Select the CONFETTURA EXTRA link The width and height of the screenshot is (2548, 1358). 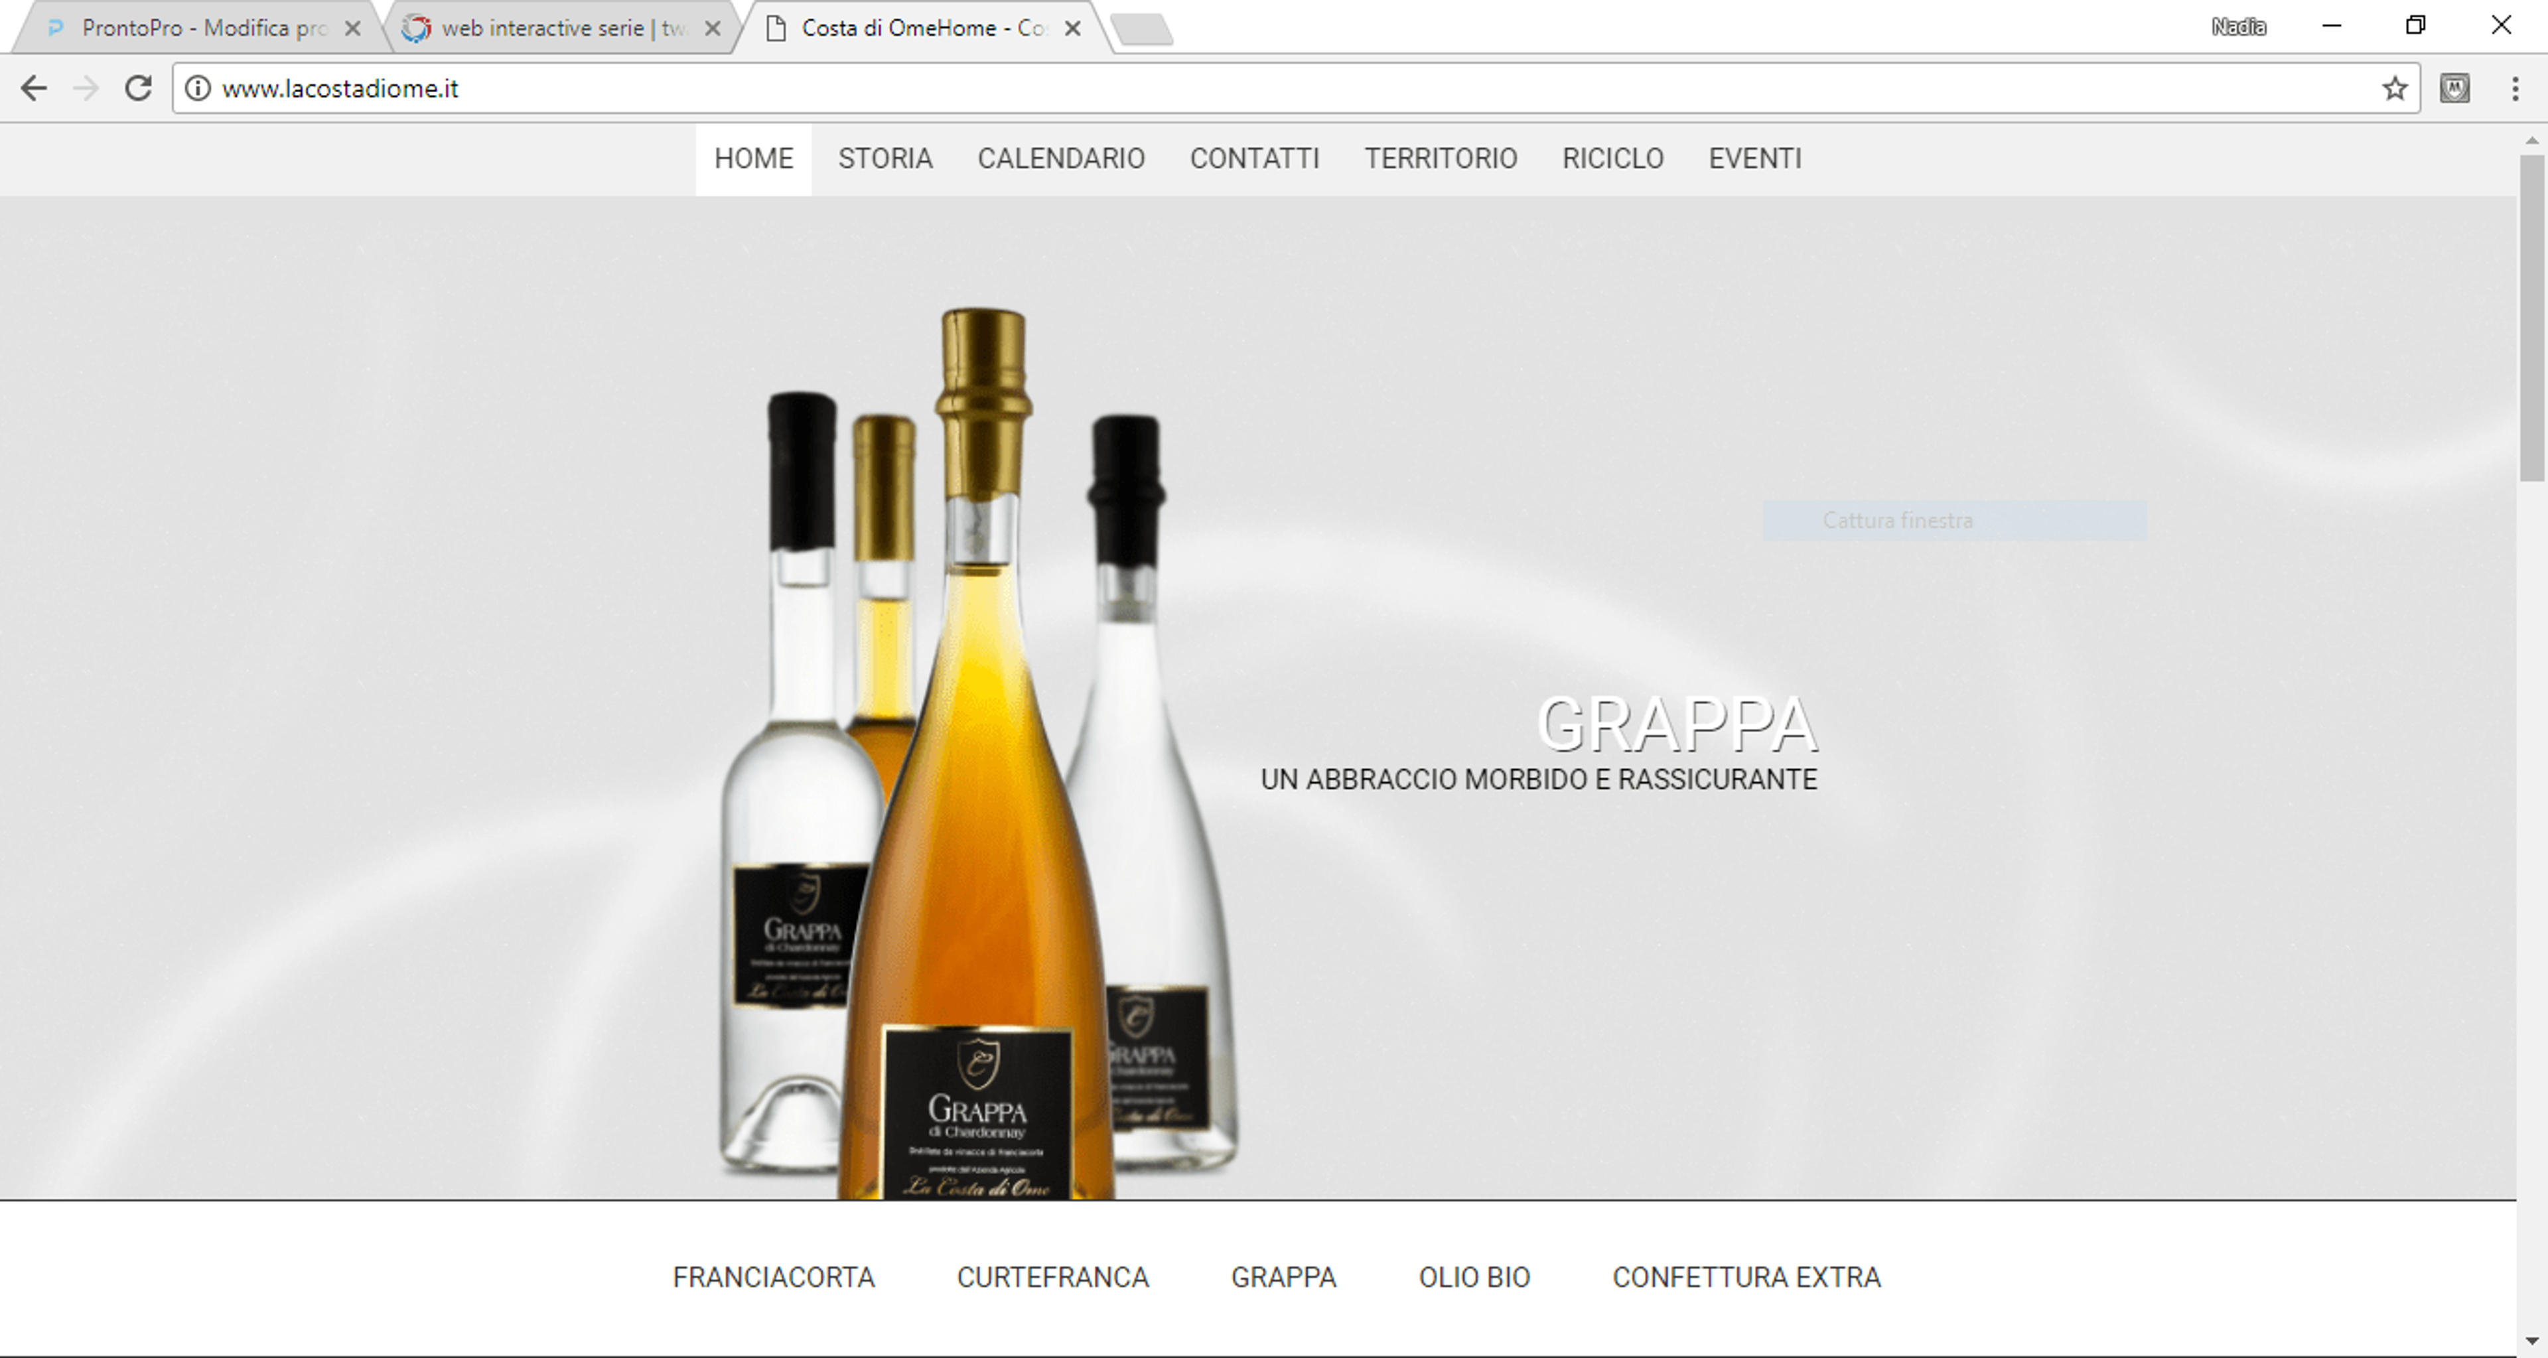point(1746,1277)
